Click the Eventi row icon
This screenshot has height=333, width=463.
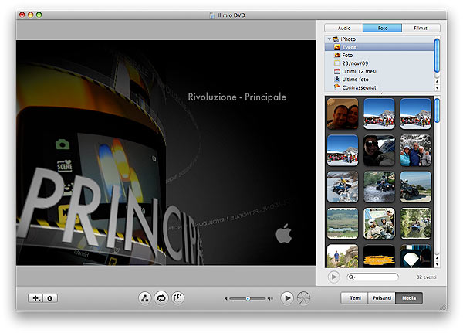337,47
